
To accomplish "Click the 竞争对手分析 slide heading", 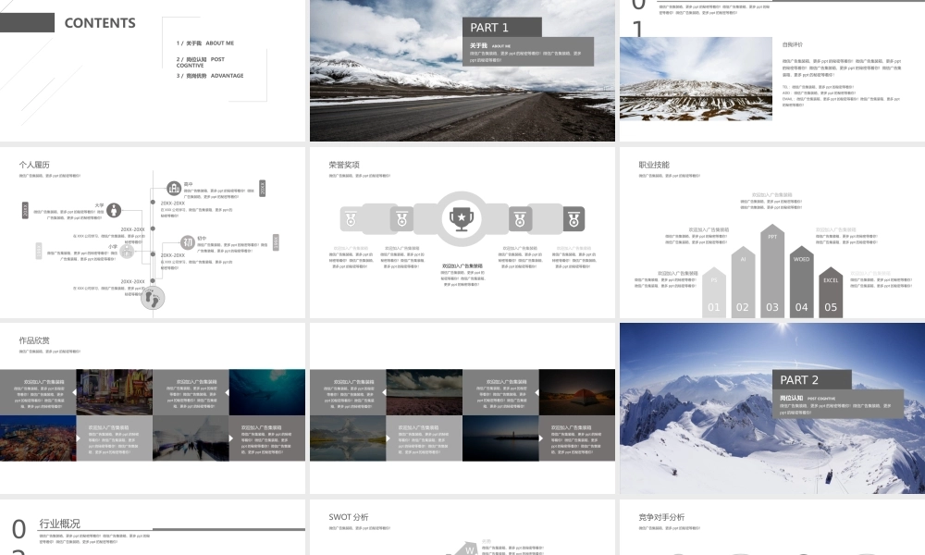I will (661, 517).
